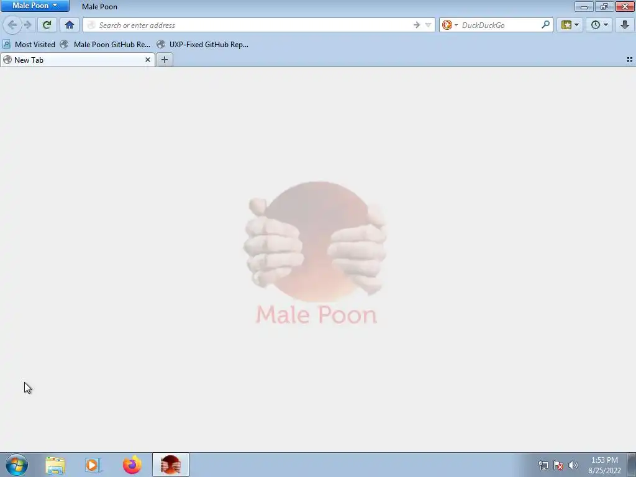This screenshot has height=477, width=636.
Task: Open the Windows Start menu
Action: click(17, 465)
